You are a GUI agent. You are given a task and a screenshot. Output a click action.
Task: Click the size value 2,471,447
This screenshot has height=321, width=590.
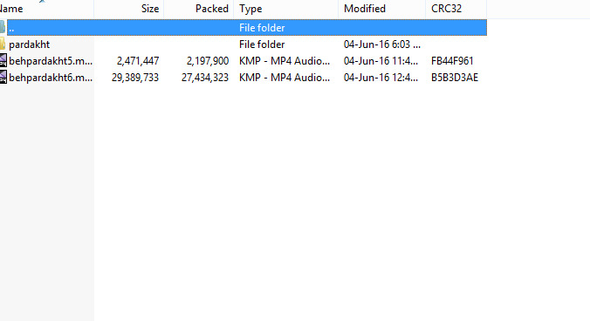[x=138, y=61]
